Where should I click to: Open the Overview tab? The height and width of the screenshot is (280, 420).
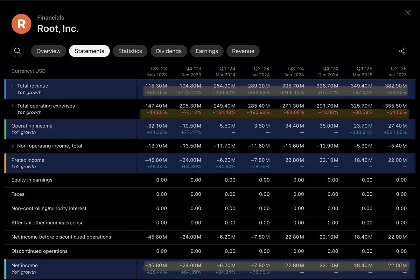point(48,51)
